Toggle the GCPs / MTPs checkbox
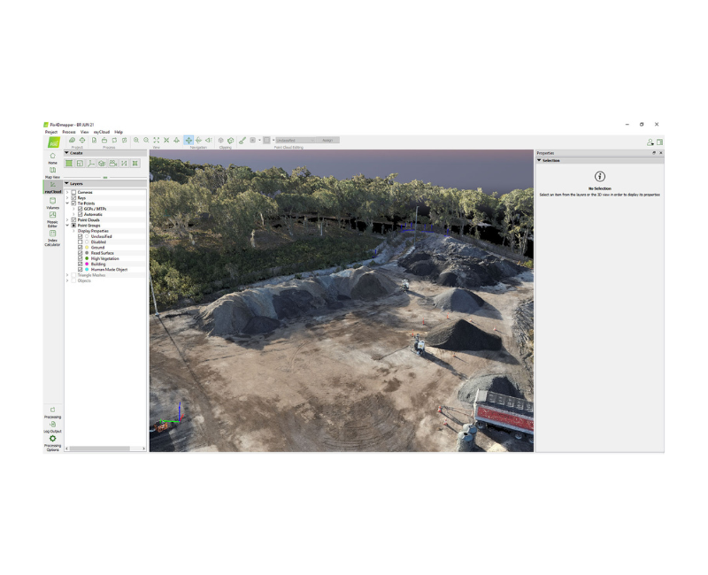 tap(80, 209)
